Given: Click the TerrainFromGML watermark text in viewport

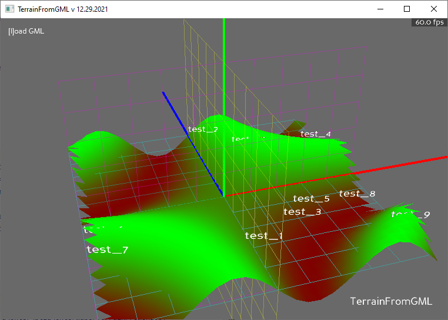Looking at the screenshot, I should pyautogui.click(x=391, y=301).
